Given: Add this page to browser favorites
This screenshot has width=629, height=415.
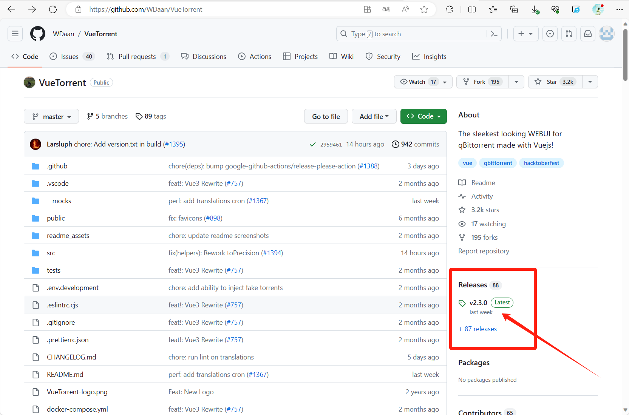Looking at the screenshot, I should click(424, 9).
